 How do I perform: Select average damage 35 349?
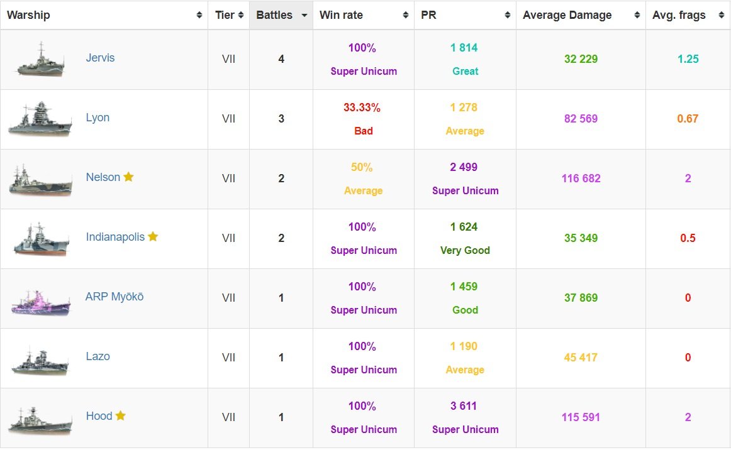(581, 238)
